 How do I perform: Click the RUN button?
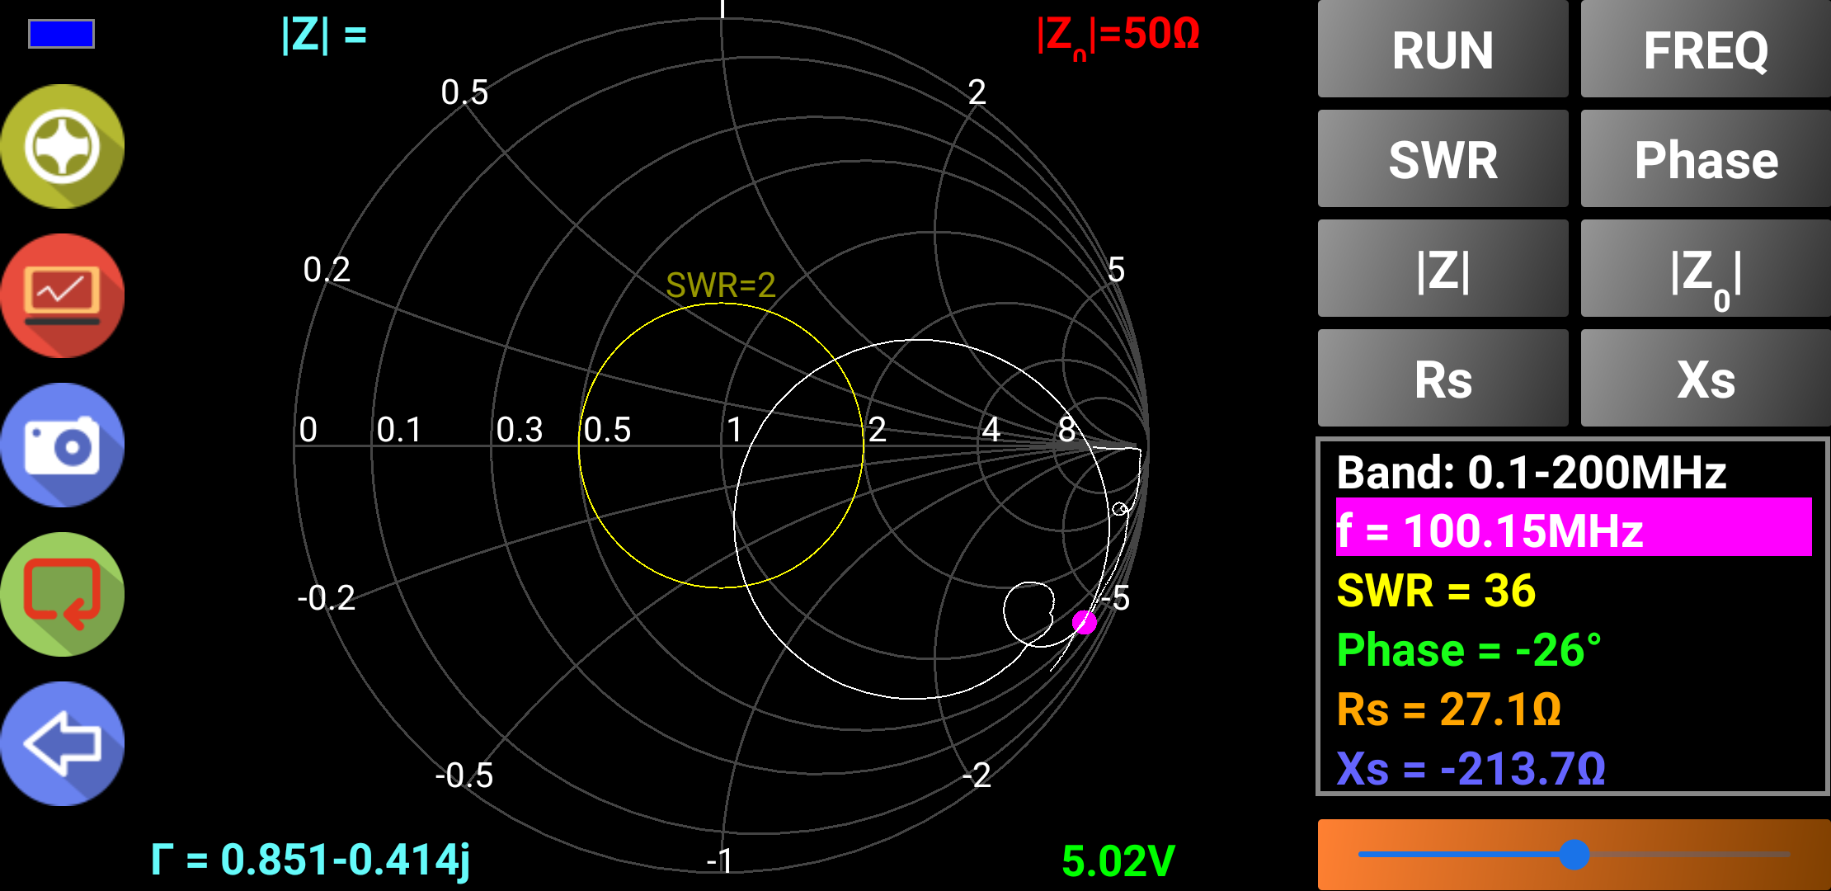point(1443,49)
